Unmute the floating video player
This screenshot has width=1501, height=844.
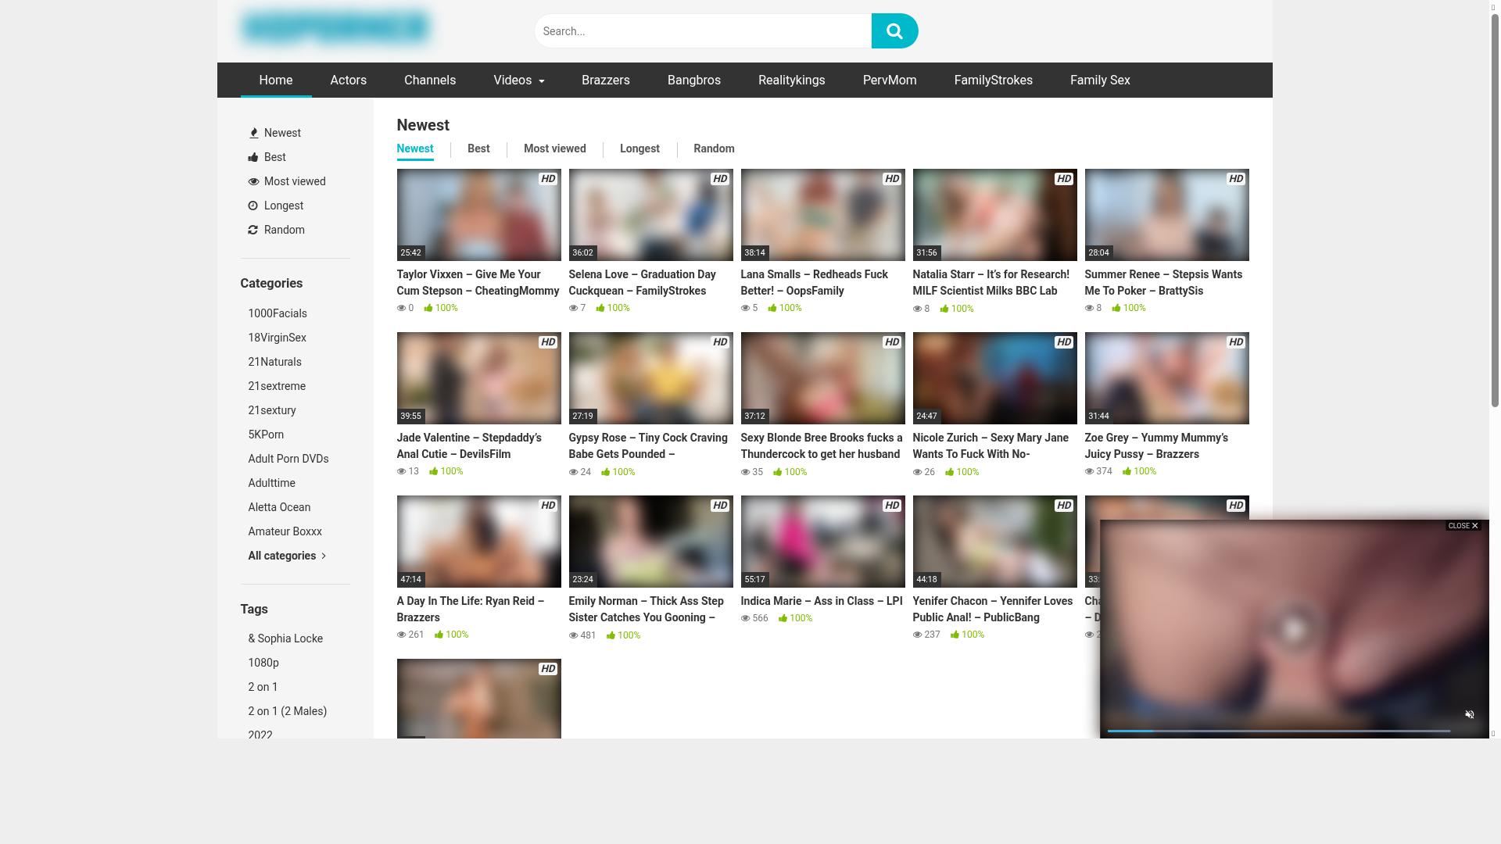click(x=1469, y=714)
